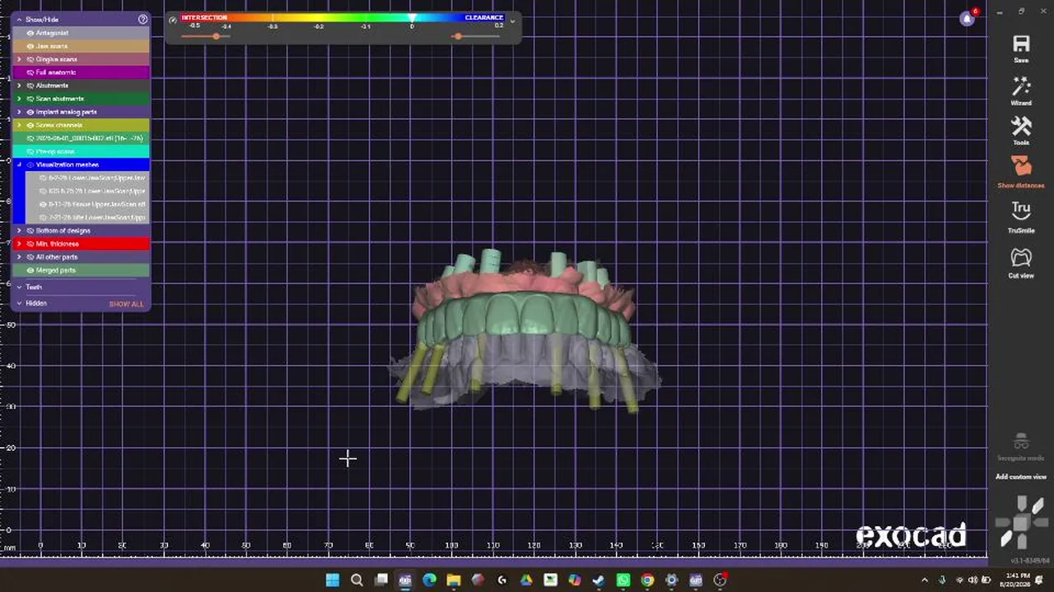Open the Show/Hide help question mark
Screen dimensions: 1054x592
pyautogui.click(x=143, y=19)
